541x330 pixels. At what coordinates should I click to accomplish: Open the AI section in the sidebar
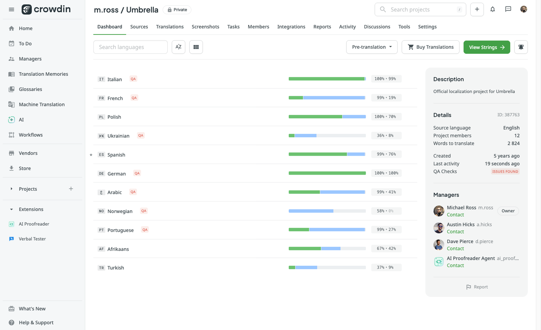tap(21, 119)
